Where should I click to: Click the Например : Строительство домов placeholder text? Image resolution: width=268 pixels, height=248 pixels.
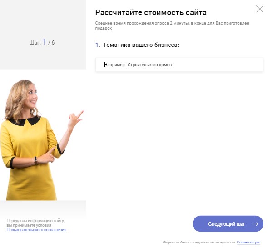point(138,65)
